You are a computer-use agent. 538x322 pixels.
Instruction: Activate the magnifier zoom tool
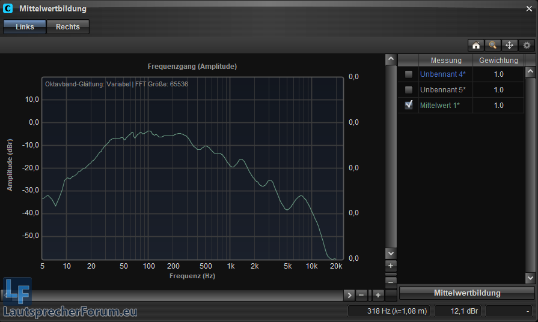[492, 46]
